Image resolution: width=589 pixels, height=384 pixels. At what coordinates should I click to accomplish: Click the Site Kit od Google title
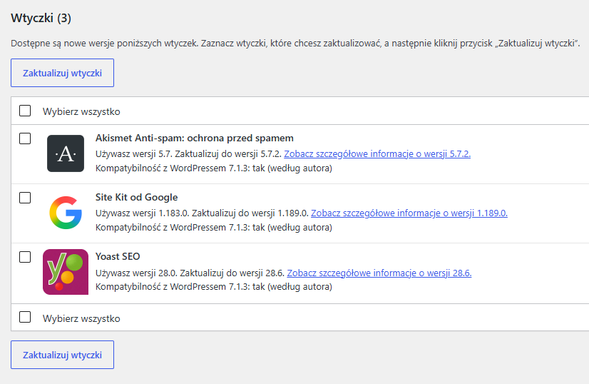coord(136,197)
